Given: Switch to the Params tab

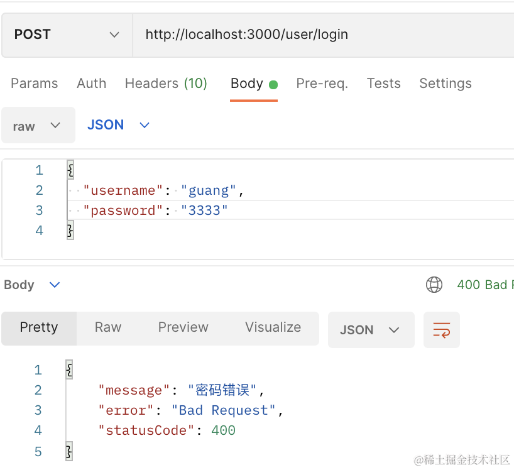Looking at the screenshot, I should point(35,84).
